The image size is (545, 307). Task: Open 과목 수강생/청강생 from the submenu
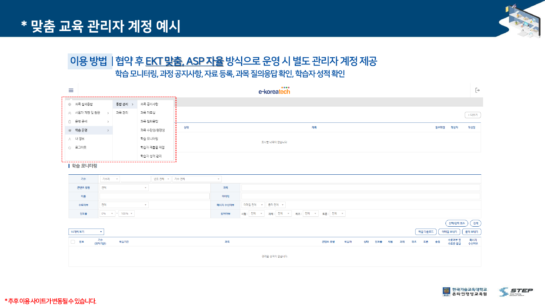pyautogui.click(x=153, y=130)
